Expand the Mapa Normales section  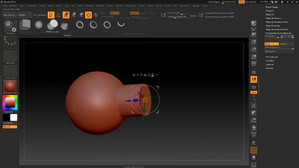click(x=273, y=26)
